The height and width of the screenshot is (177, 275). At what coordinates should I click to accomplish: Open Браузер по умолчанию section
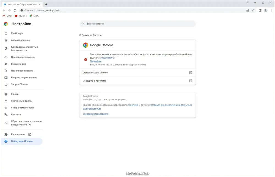[x=21, y=78]
